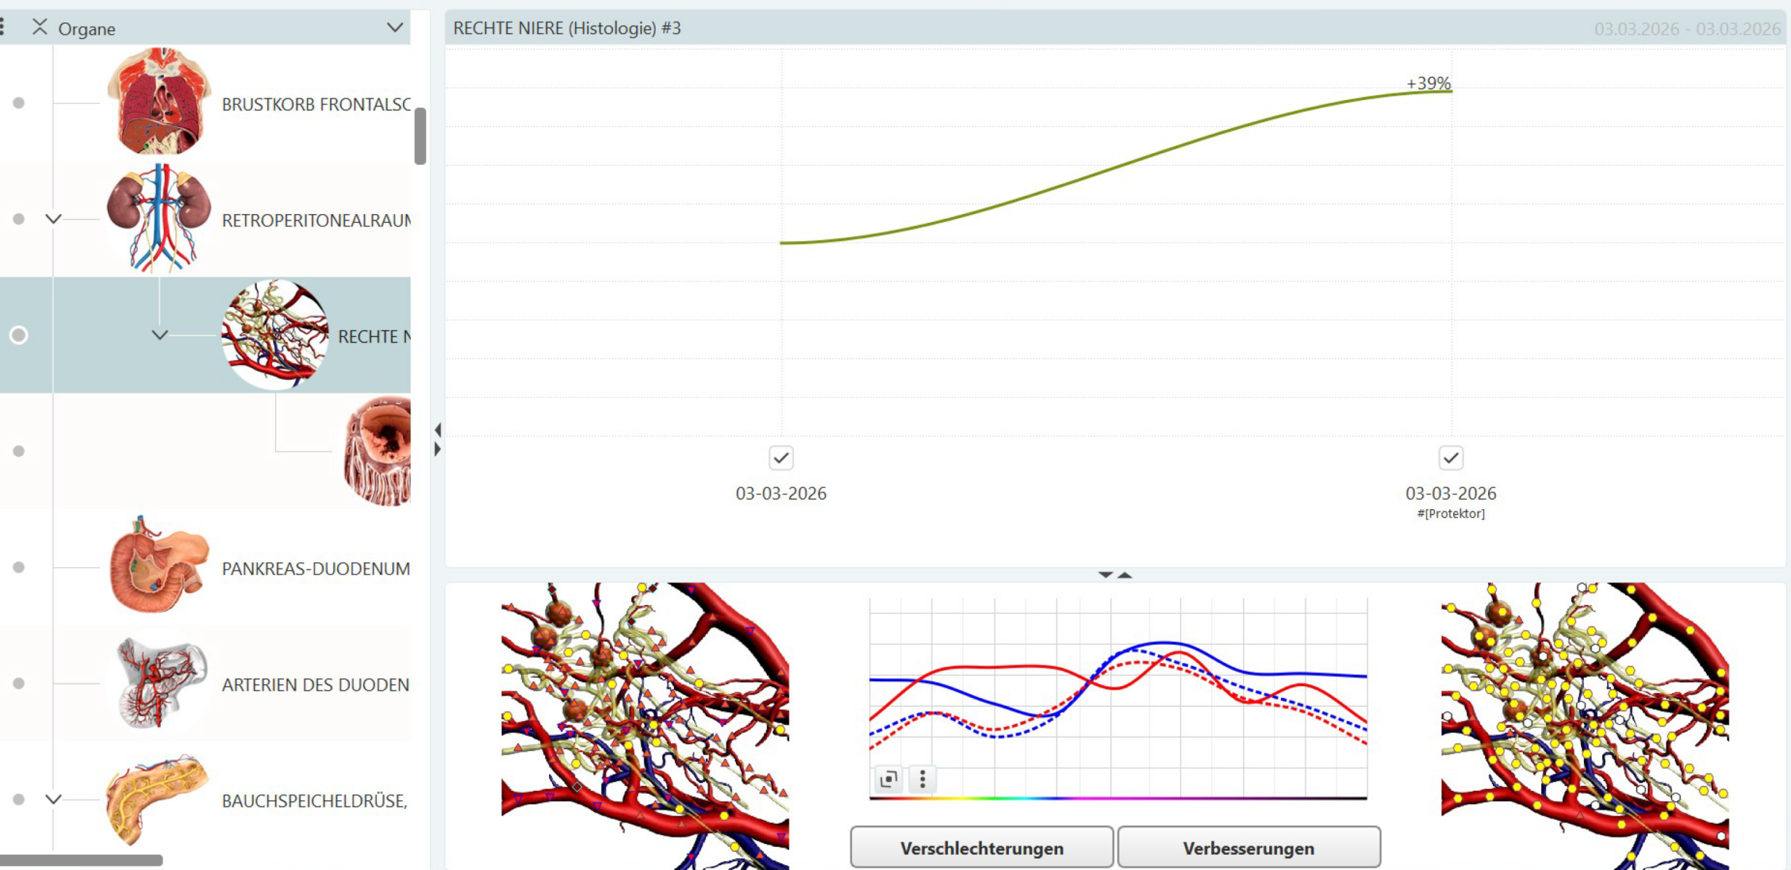
Task: Open the Organe dropdown chevron
Action: (x=395, y=28)
